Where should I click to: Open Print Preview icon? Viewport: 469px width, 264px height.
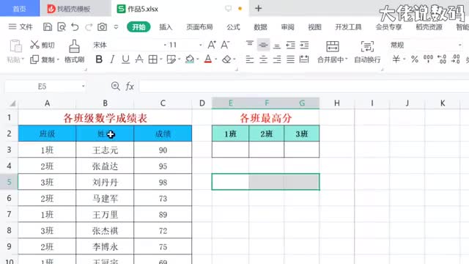coord(62,27)
